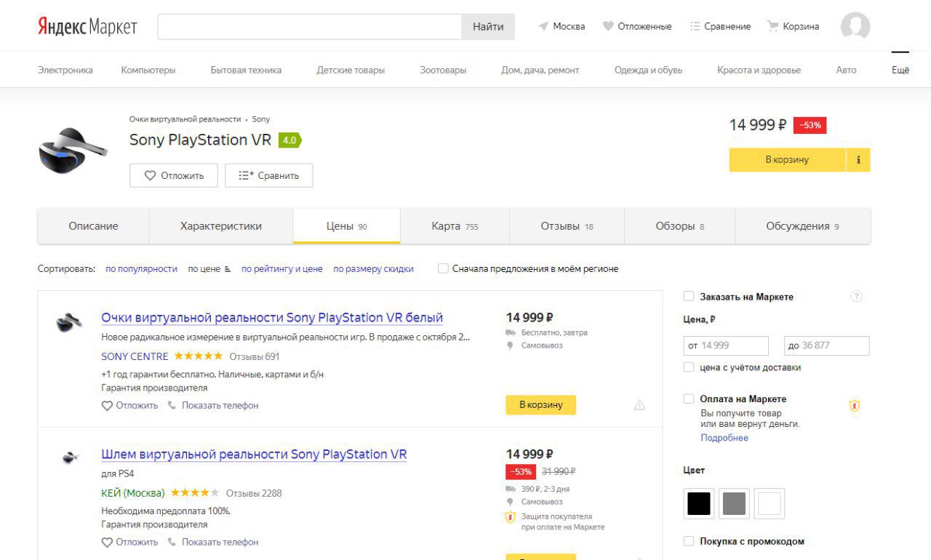This screenshot has width=931, height=560.
Task: Sort offers по популярности
Action: tap(141, 269)
